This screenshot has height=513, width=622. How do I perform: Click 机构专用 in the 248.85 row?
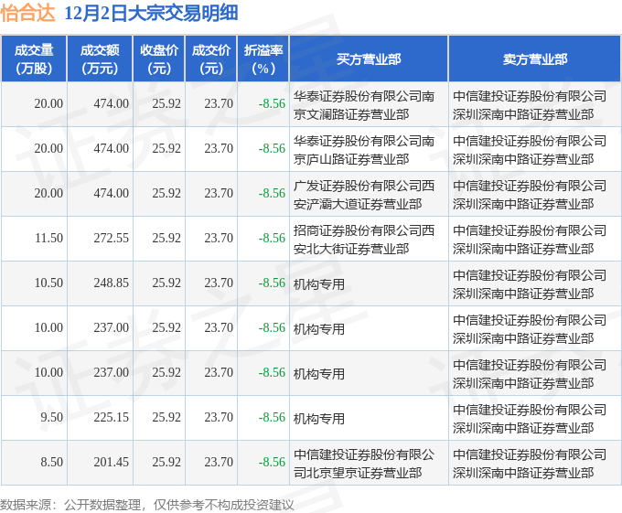tap(319, 284)
